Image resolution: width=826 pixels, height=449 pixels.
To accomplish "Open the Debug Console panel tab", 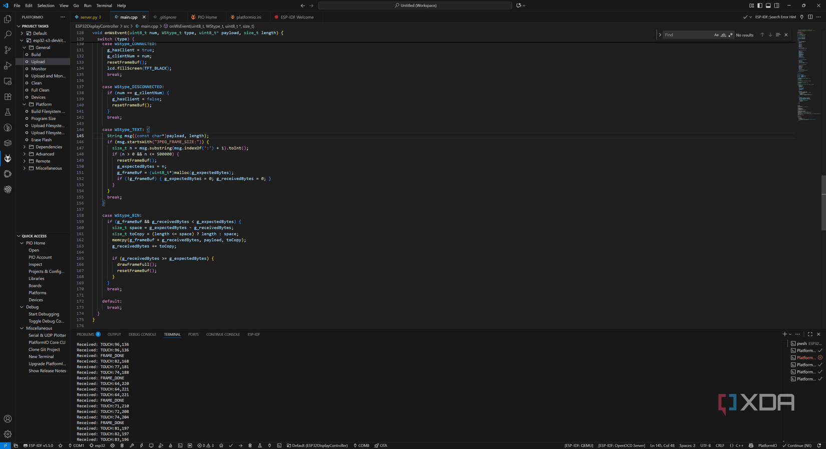I will coord(142,334).
